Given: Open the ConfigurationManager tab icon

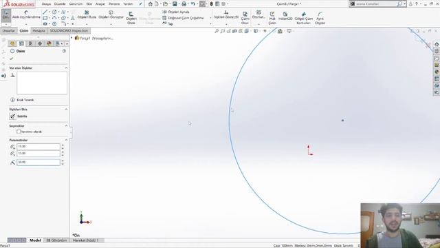Looking at the screenshot, I should pyautogui.click(x=30, y=43).
